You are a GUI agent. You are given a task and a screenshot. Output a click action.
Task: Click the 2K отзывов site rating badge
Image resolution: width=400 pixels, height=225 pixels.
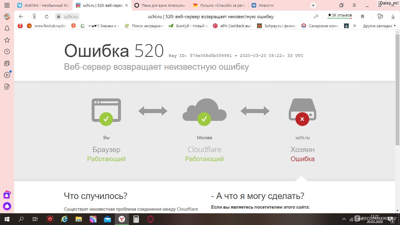click(340, 15)
